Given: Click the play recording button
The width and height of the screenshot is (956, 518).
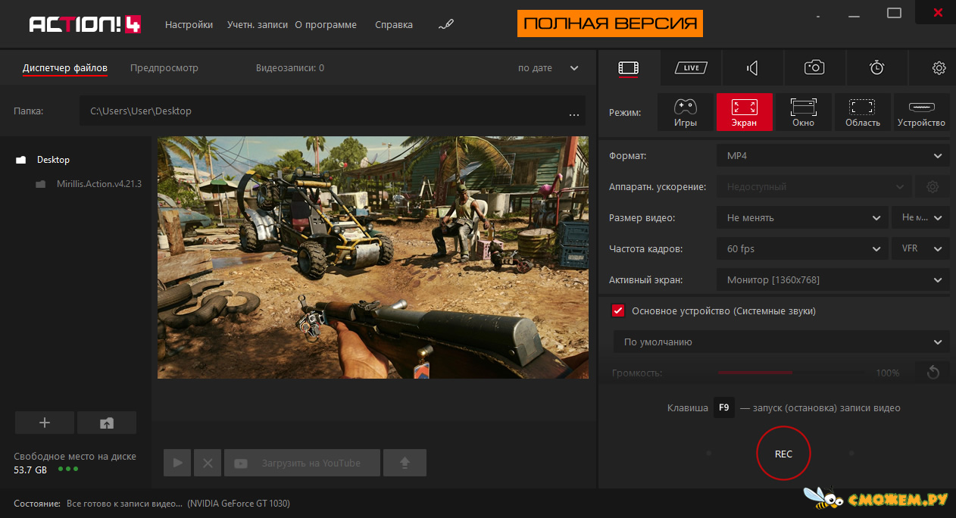Looking at the screenshot, I should tap(177, 463).
